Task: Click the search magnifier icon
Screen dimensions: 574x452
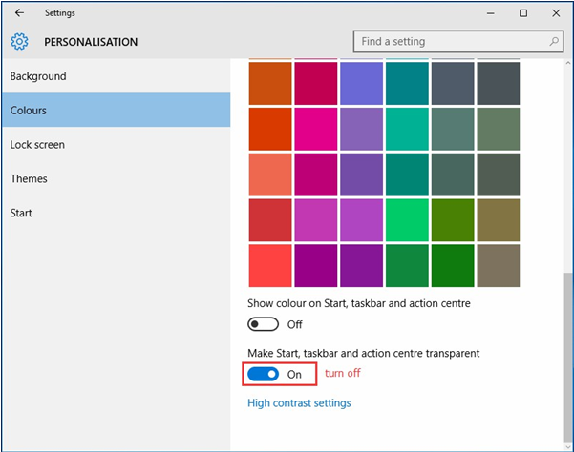Action: (554, 41)
